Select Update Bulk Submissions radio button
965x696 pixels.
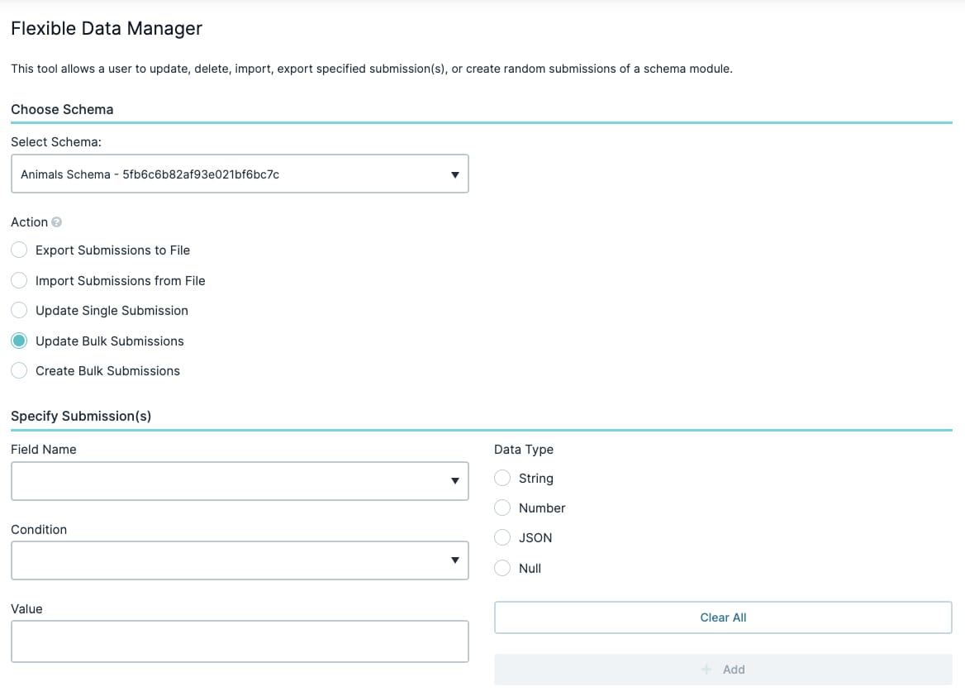(19, 341)
